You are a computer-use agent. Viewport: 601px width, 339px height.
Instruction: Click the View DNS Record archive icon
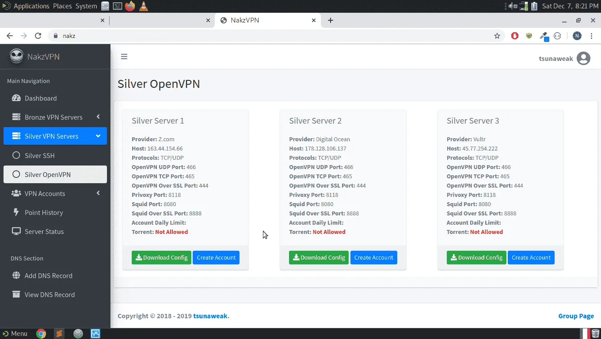[16, 294]
